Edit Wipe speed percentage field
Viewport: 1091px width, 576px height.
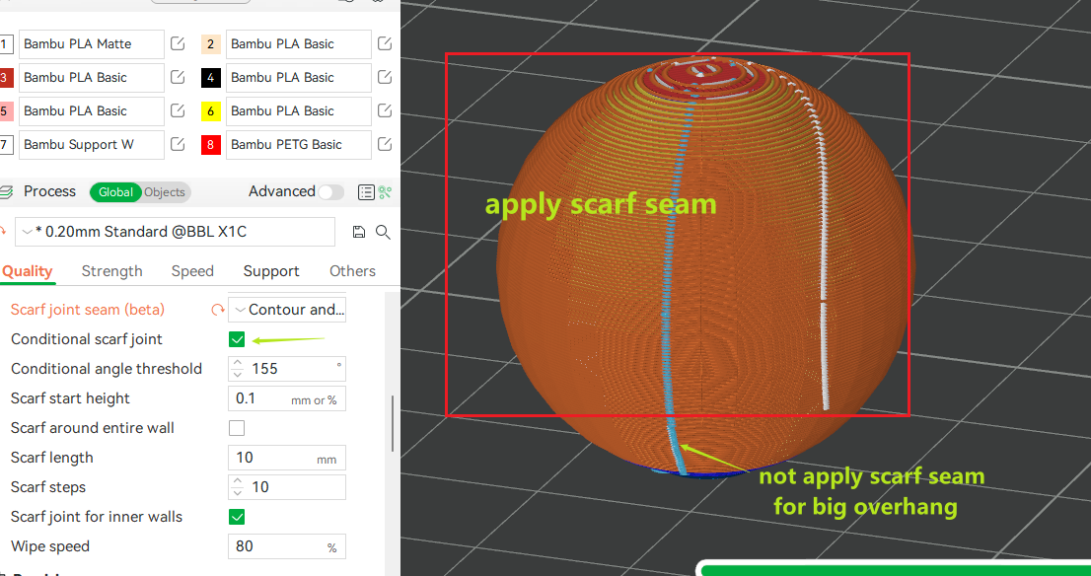[287, 546]
